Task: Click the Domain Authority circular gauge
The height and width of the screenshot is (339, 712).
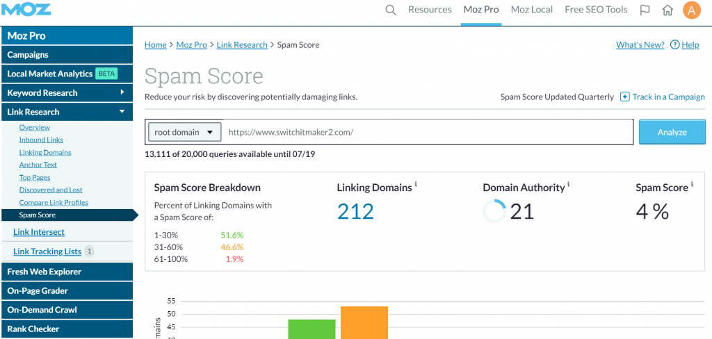Action: pyautogui.click(x=494, y=211)
